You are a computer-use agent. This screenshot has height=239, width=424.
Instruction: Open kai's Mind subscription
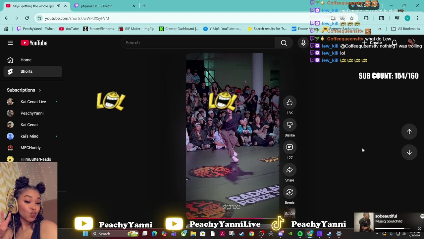[32, 136]
